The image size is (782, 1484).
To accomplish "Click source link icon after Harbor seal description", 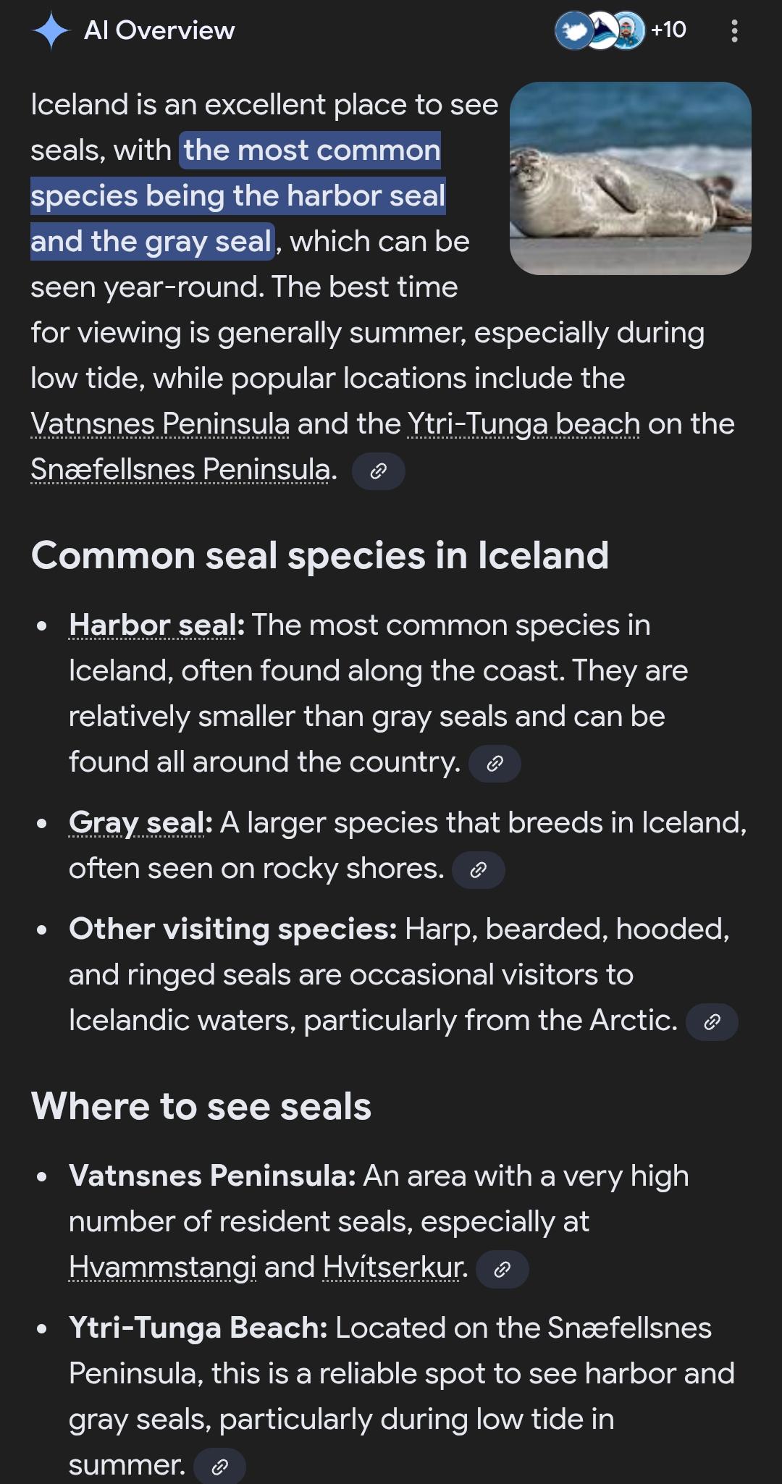I will 495,764.
